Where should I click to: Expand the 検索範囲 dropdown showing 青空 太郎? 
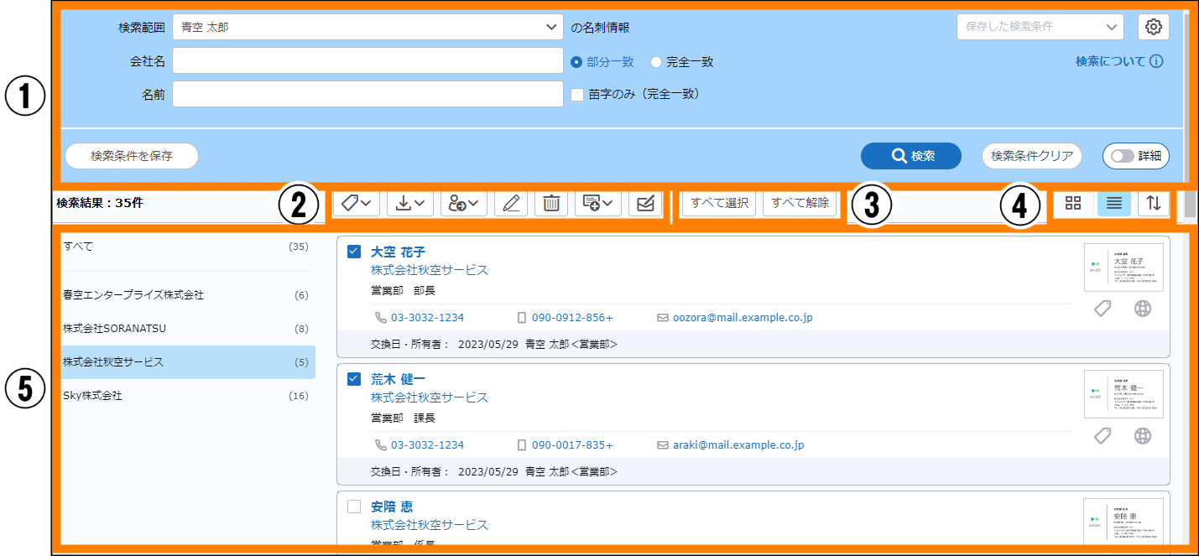click(368, 27)
